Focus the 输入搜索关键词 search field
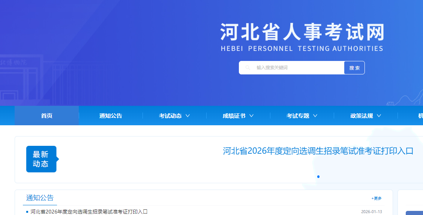 (296, 68)
